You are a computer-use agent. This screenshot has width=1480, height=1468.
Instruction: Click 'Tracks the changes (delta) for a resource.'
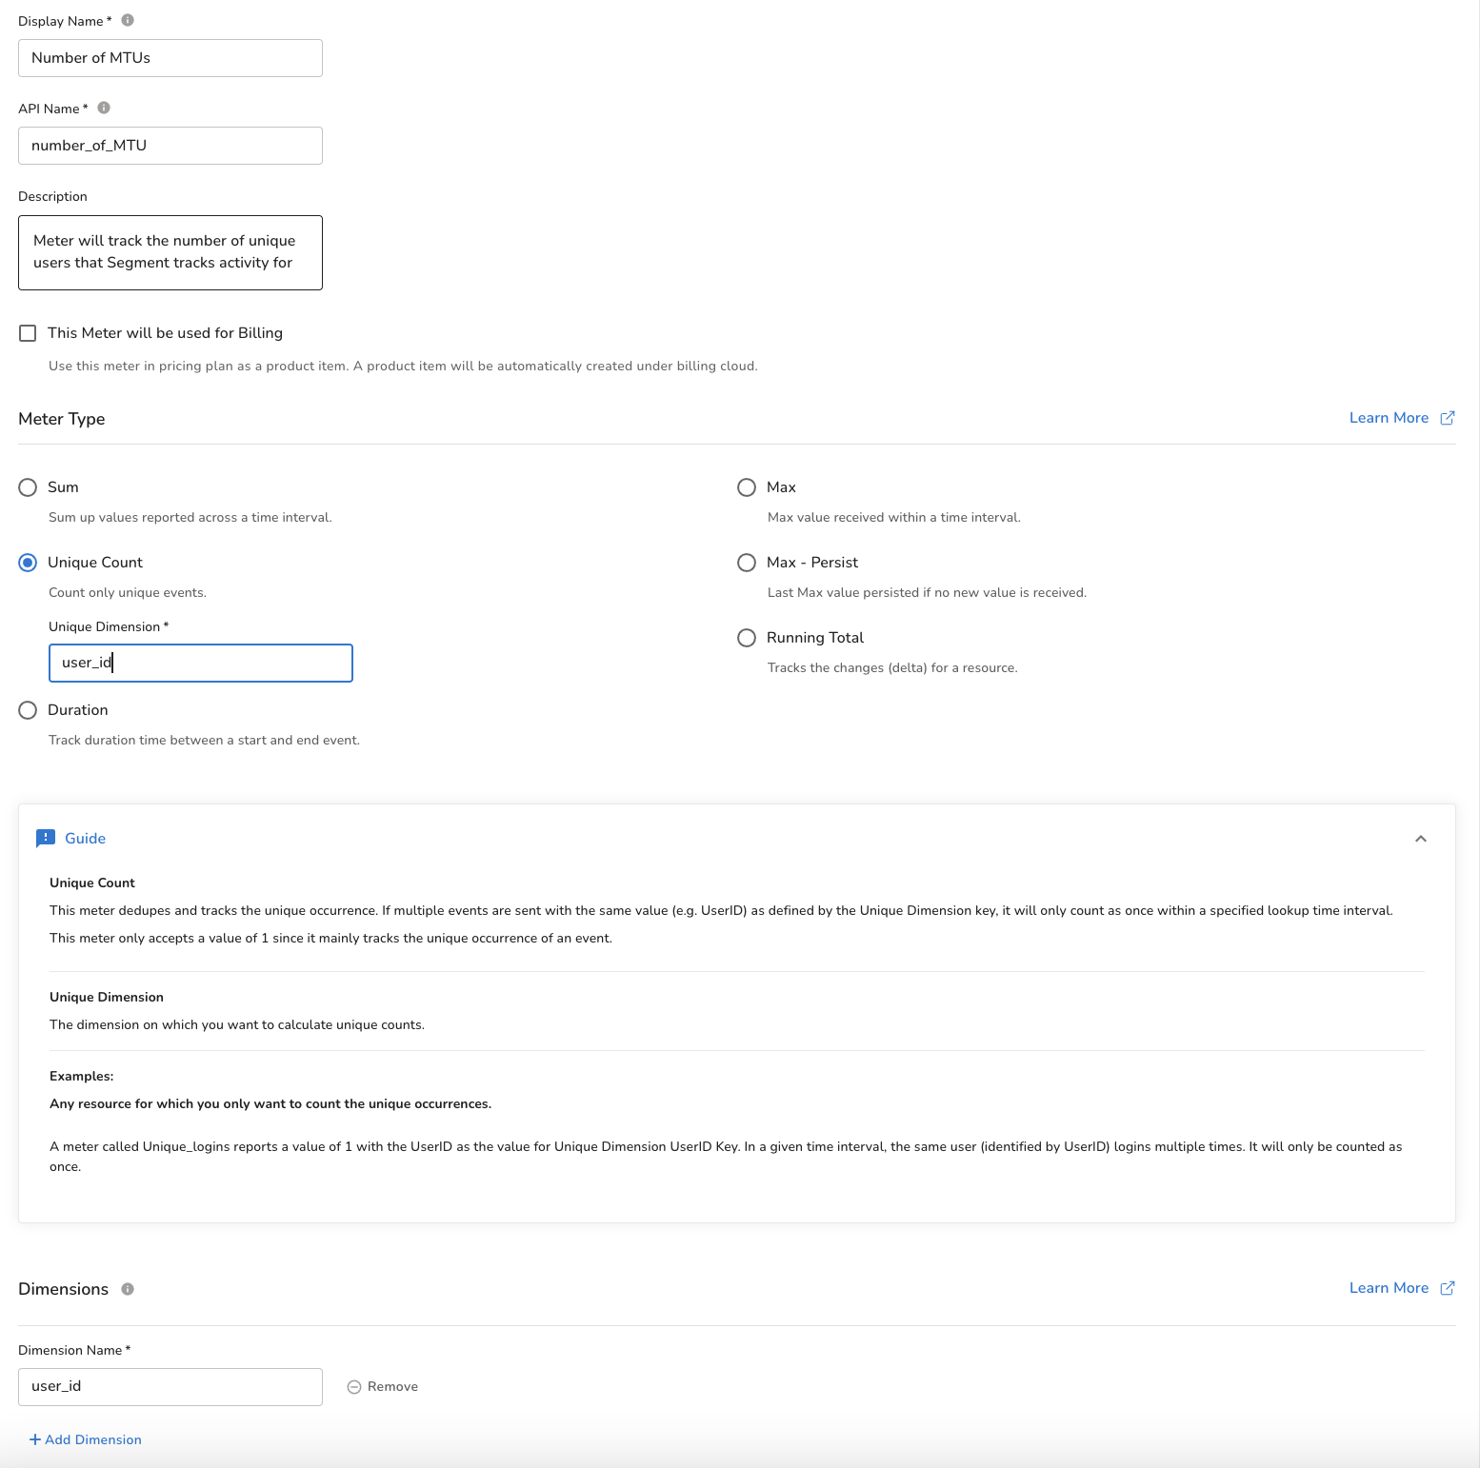click(892, 667)
